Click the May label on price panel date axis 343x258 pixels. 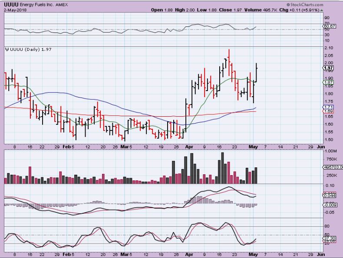253,147
